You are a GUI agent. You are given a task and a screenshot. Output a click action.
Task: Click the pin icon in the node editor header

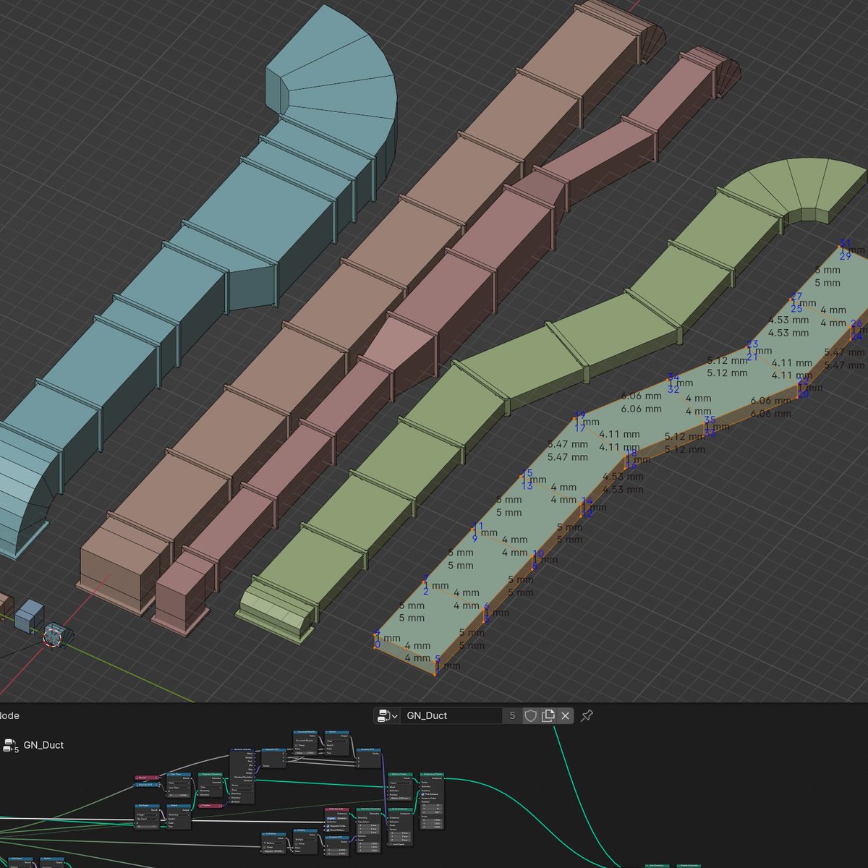coord(585,714)
